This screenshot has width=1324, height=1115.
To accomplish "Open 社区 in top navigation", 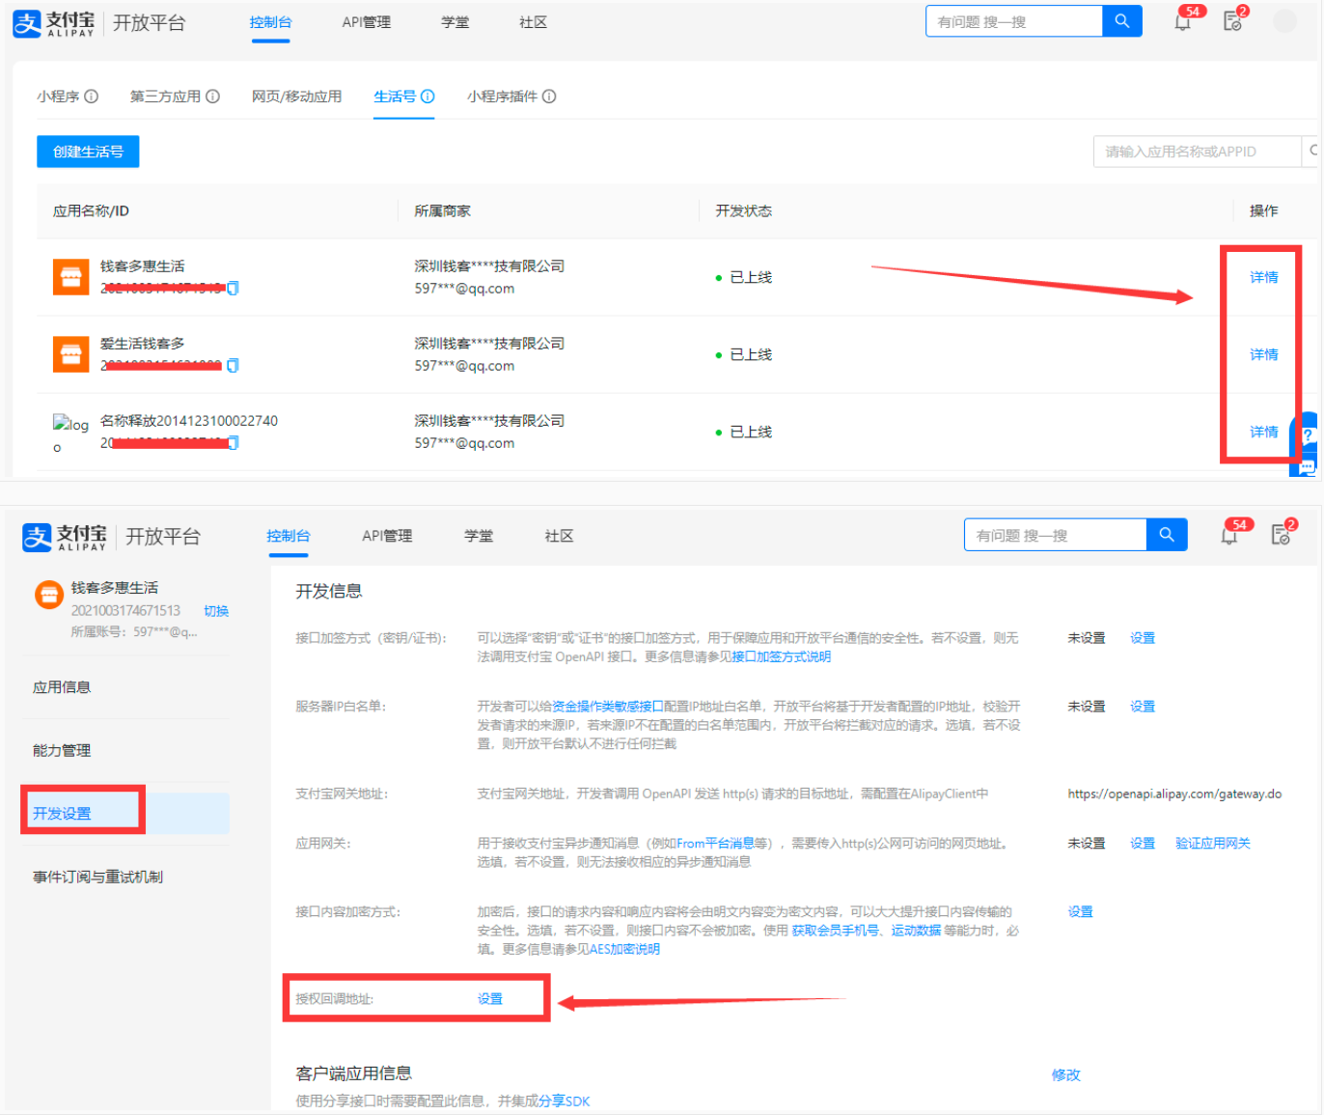I will point(534,22).
